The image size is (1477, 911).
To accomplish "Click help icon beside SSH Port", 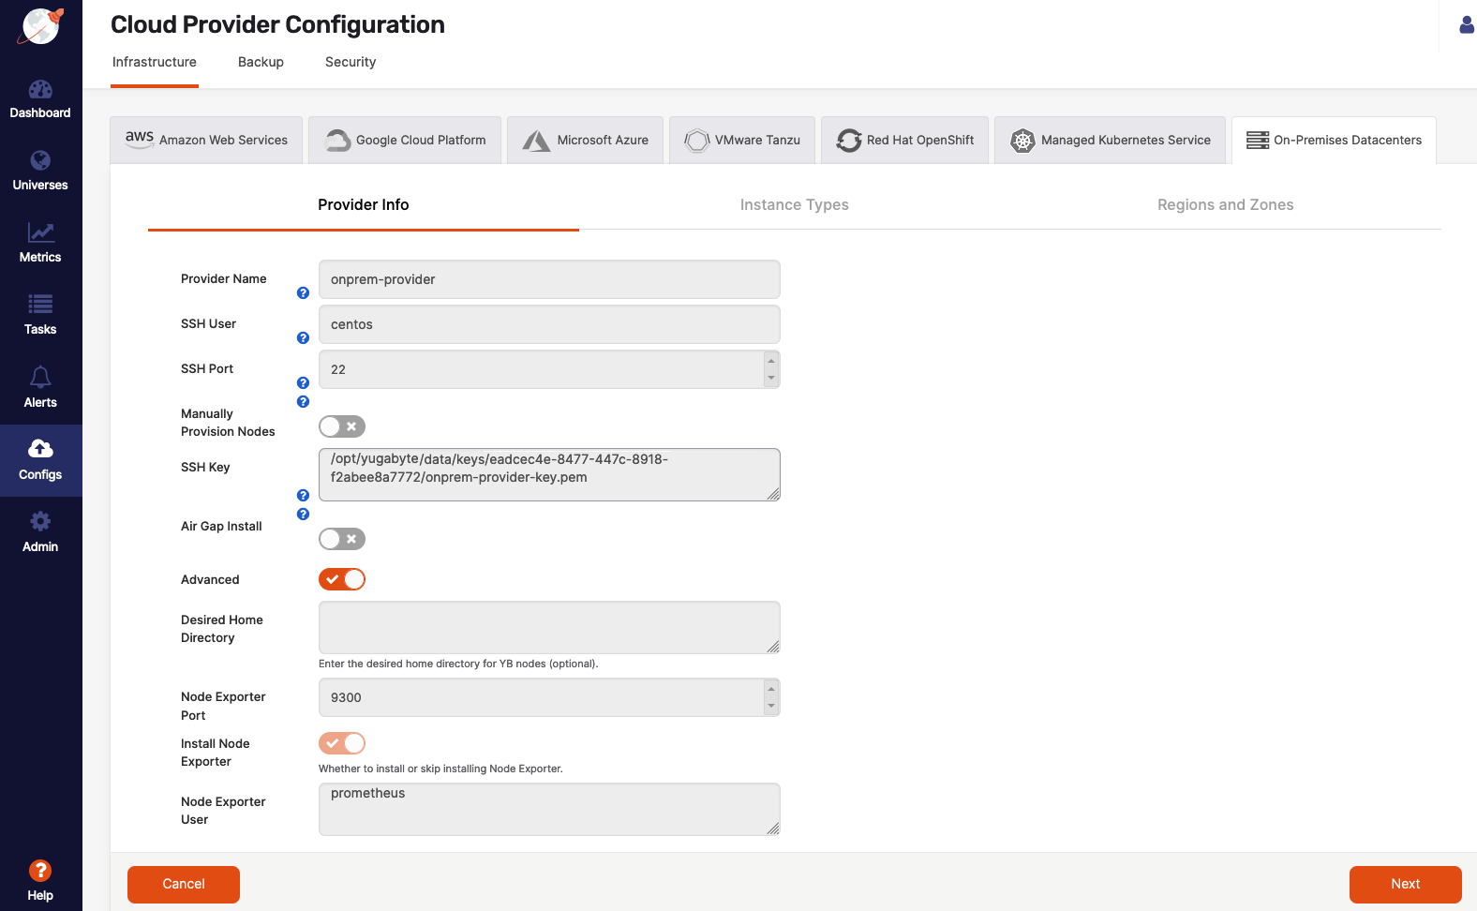I will [x=303, y=383].
